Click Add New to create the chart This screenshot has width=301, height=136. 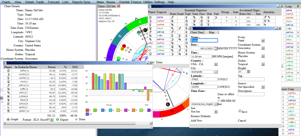196,121
